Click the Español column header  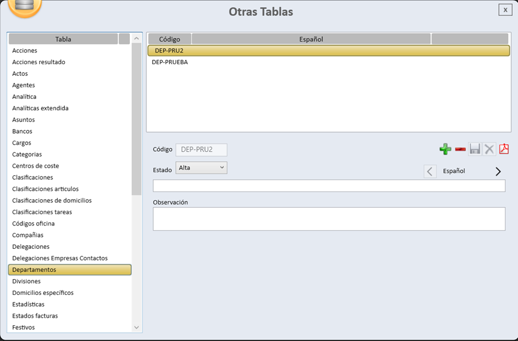[311, 39]
